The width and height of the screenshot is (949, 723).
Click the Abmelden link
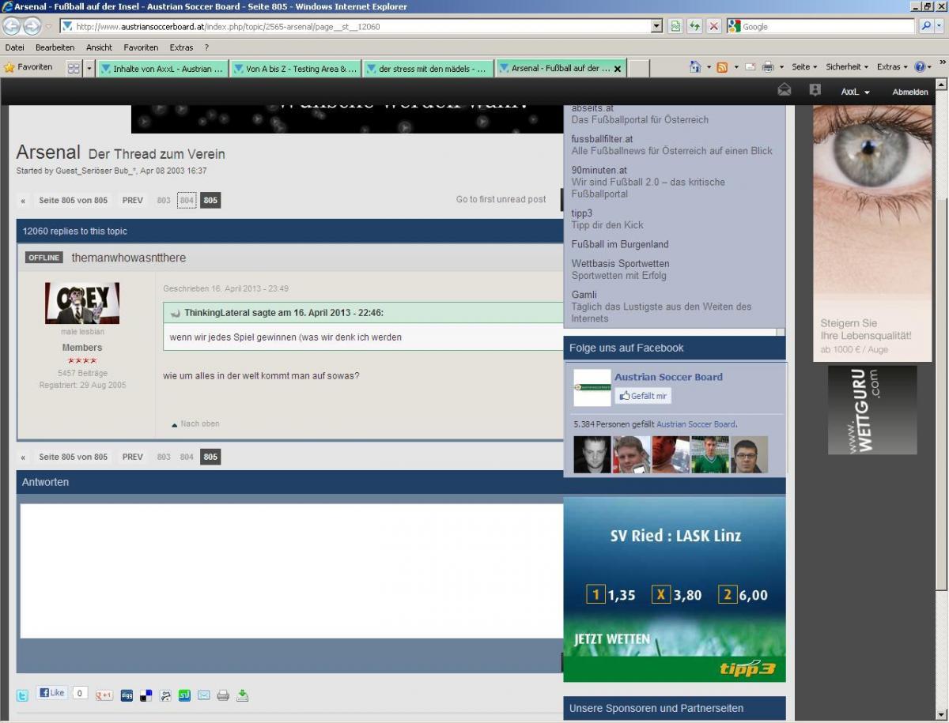pos(910,92)
